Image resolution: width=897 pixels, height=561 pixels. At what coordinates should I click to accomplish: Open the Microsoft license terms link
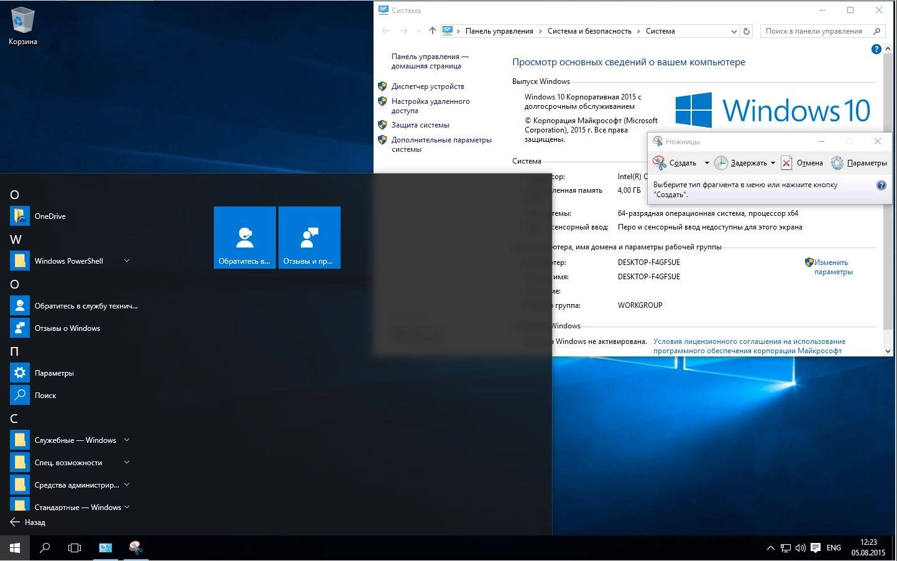coord(749,346)
